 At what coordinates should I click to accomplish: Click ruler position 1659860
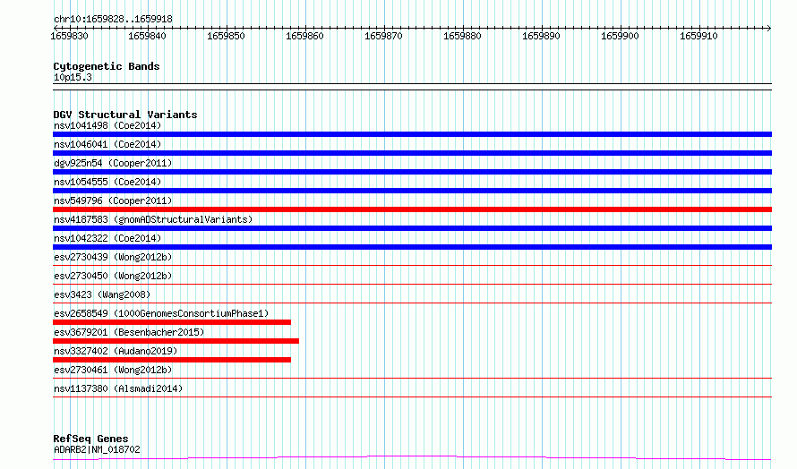pos(304,36)
